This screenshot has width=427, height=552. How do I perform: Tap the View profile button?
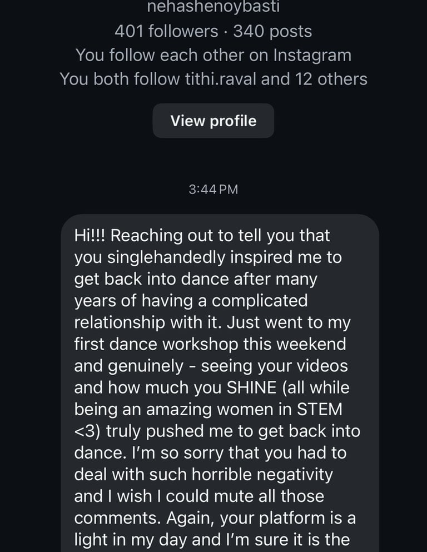pos(213,121)
